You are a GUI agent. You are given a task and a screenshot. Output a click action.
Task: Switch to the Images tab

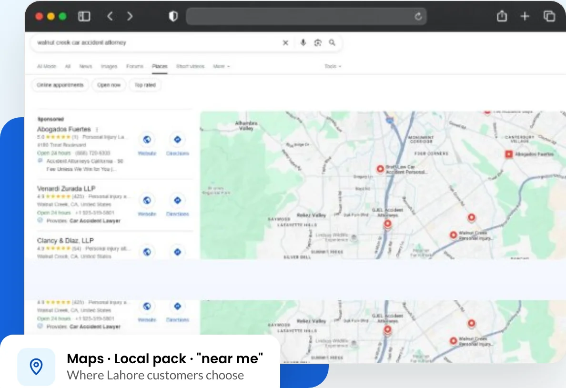(109, 66)
